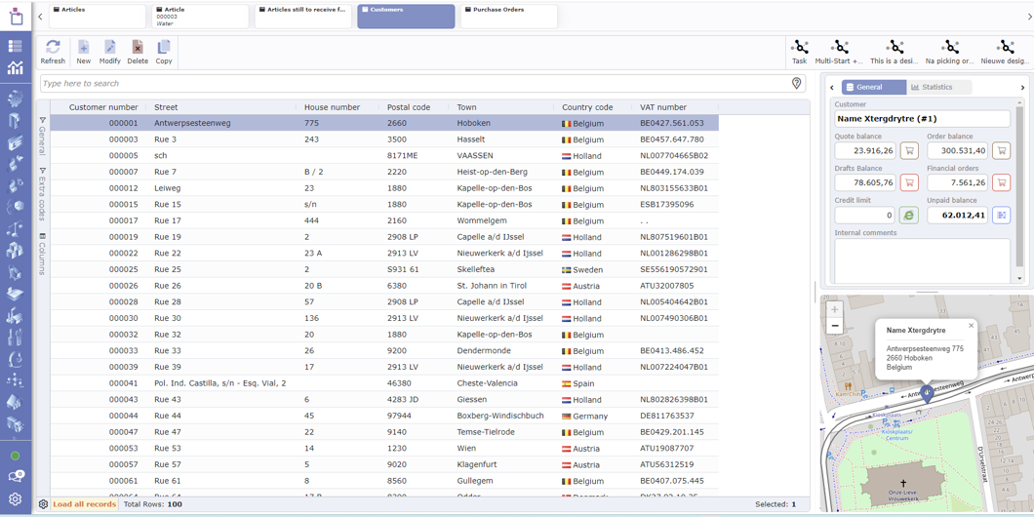Image resolution: width=1034 pixels, height=517 pixels.
Task: Run the Multi-Start workflow icon
Action: (x=839, y=52)
